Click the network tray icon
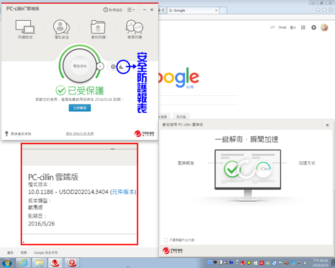 [300, 263]
